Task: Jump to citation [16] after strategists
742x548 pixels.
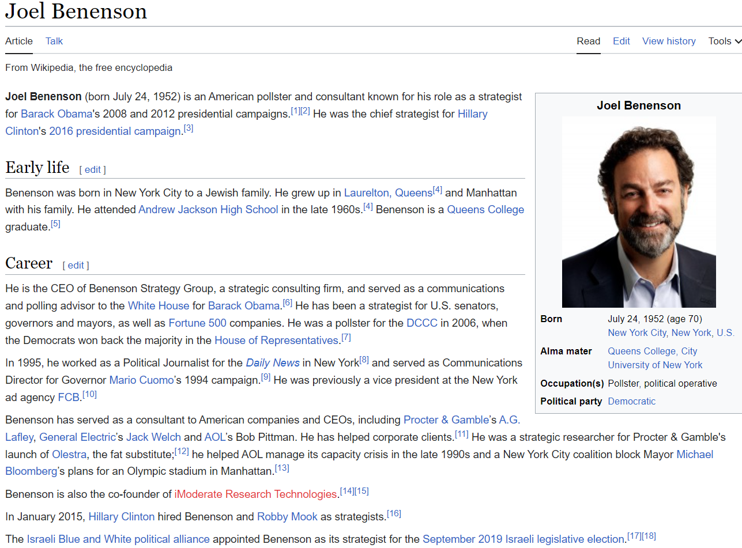Action: 394,513
